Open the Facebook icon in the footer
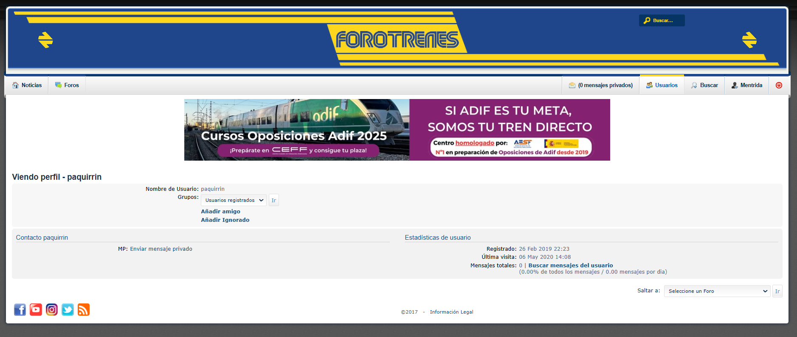 (x=20, y=309)
